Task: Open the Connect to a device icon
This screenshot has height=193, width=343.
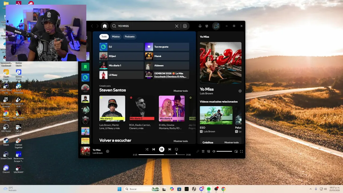Action: click(208, 151)
